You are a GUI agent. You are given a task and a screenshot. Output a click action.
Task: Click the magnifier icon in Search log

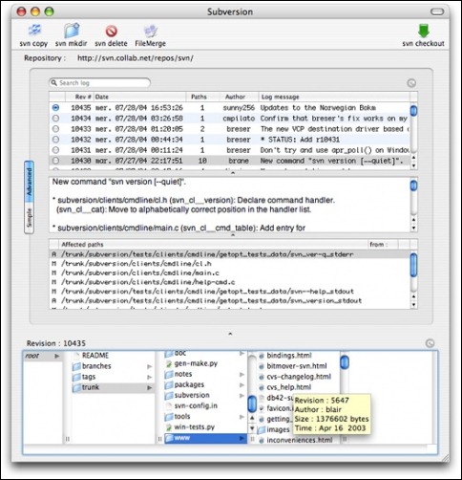(54, 83)
